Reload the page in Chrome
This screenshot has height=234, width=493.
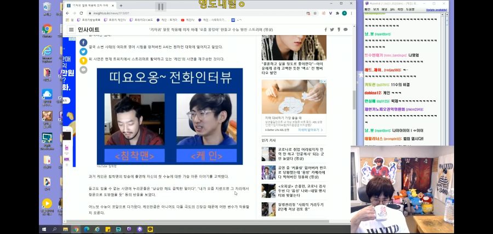pyautogui.click(x=82, y=13)
